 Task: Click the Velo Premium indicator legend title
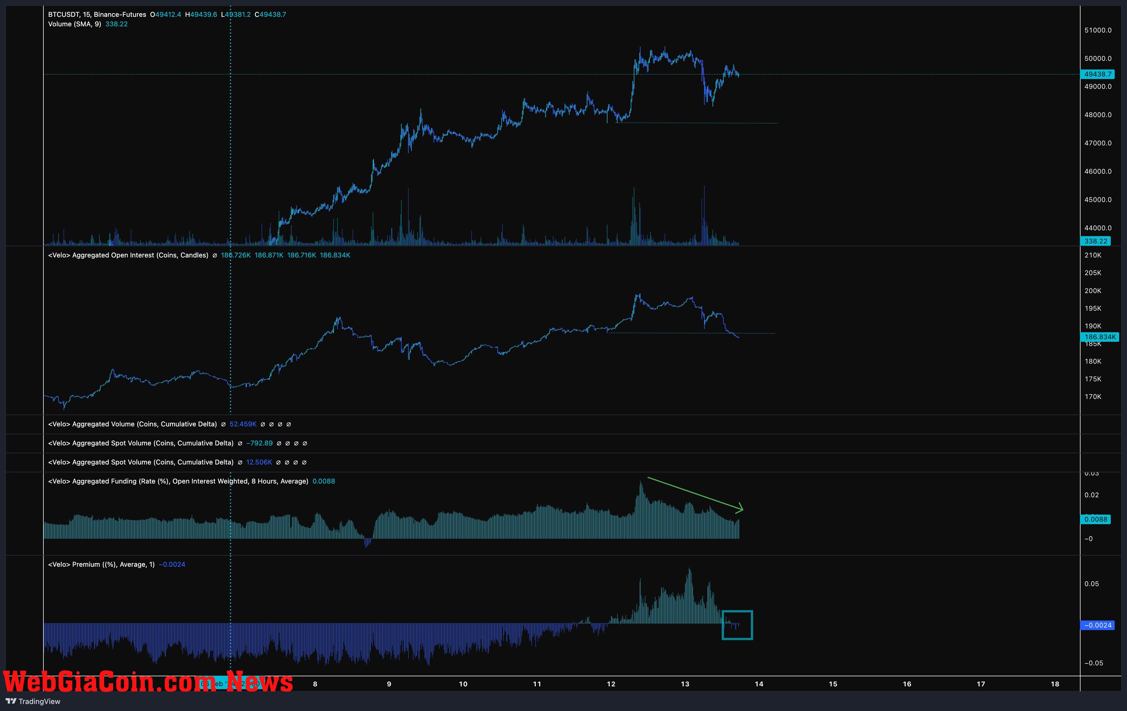coord(102,564)
